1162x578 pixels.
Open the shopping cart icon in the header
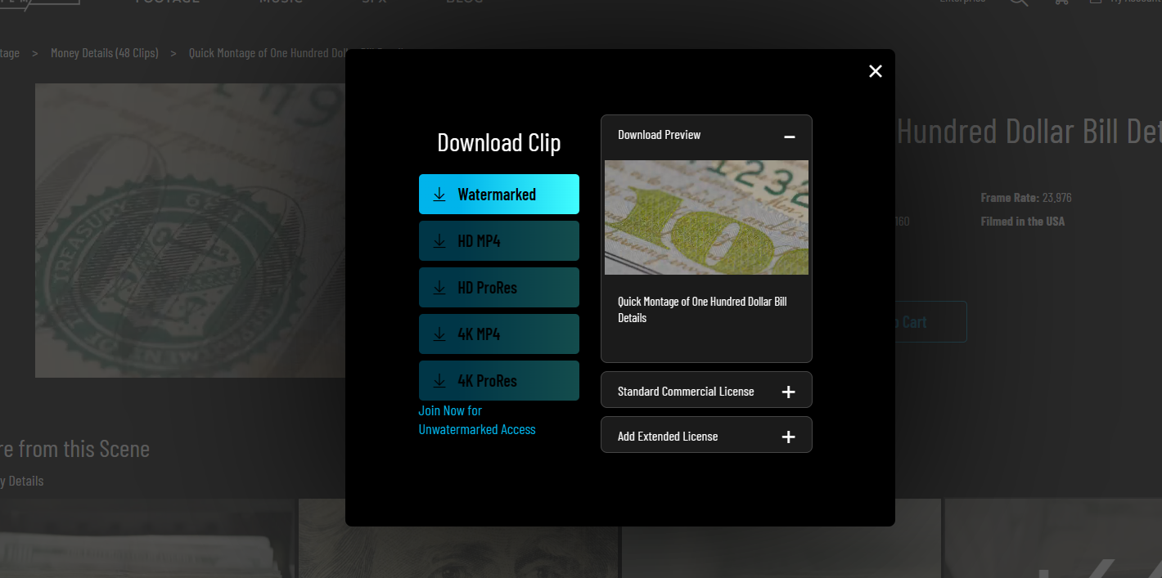point(1061,2)
